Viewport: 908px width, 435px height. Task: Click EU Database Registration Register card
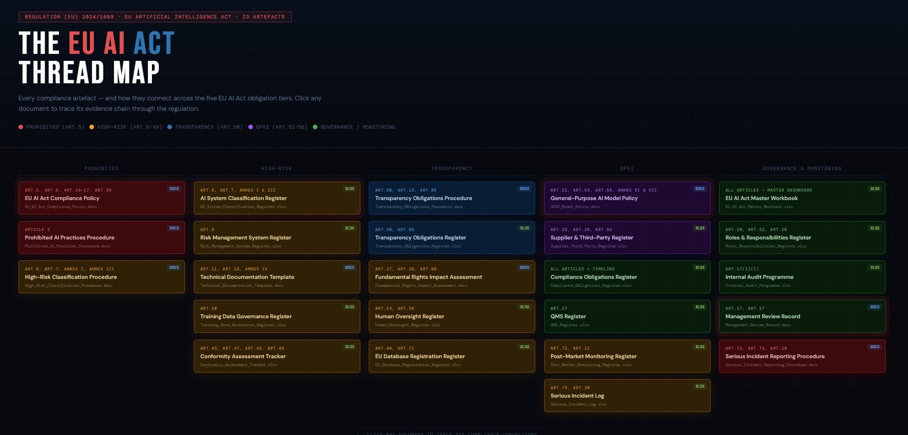click(452, 356)
